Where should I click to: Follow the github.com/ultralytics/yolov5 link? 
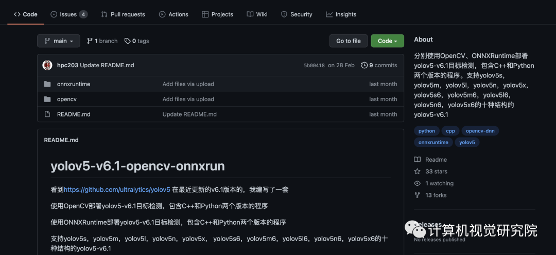coord(117,190)
